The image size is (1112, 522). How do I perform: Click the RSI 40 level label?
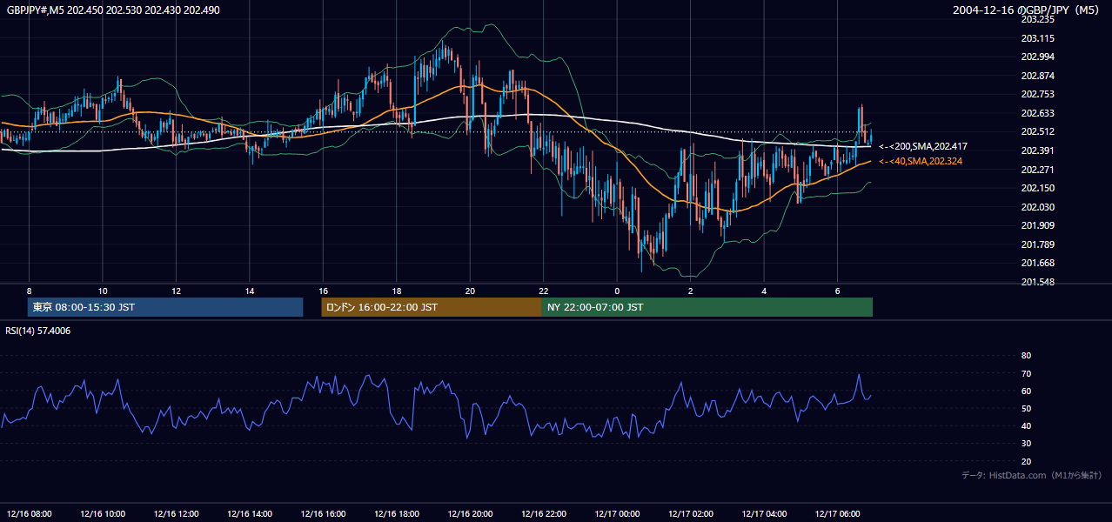(x=1026, y=426)
